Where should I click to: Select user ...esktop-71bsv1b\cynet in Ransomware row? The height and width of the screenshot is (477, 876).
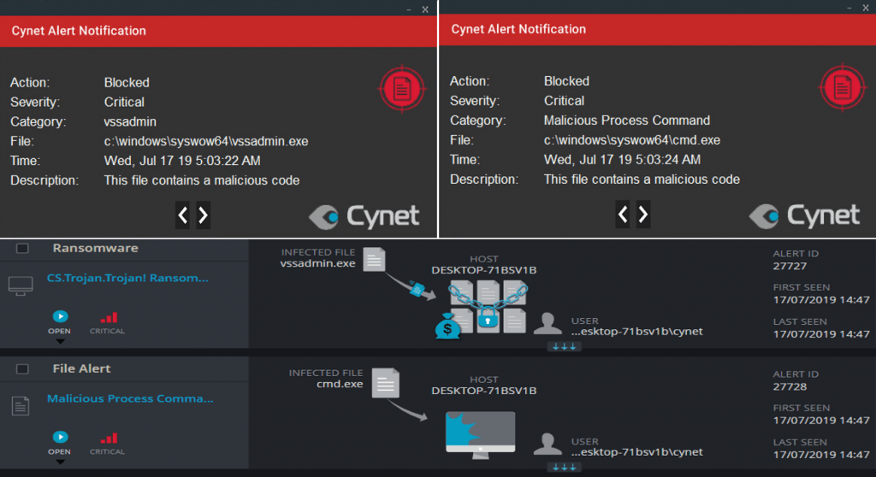coord(636,332)
